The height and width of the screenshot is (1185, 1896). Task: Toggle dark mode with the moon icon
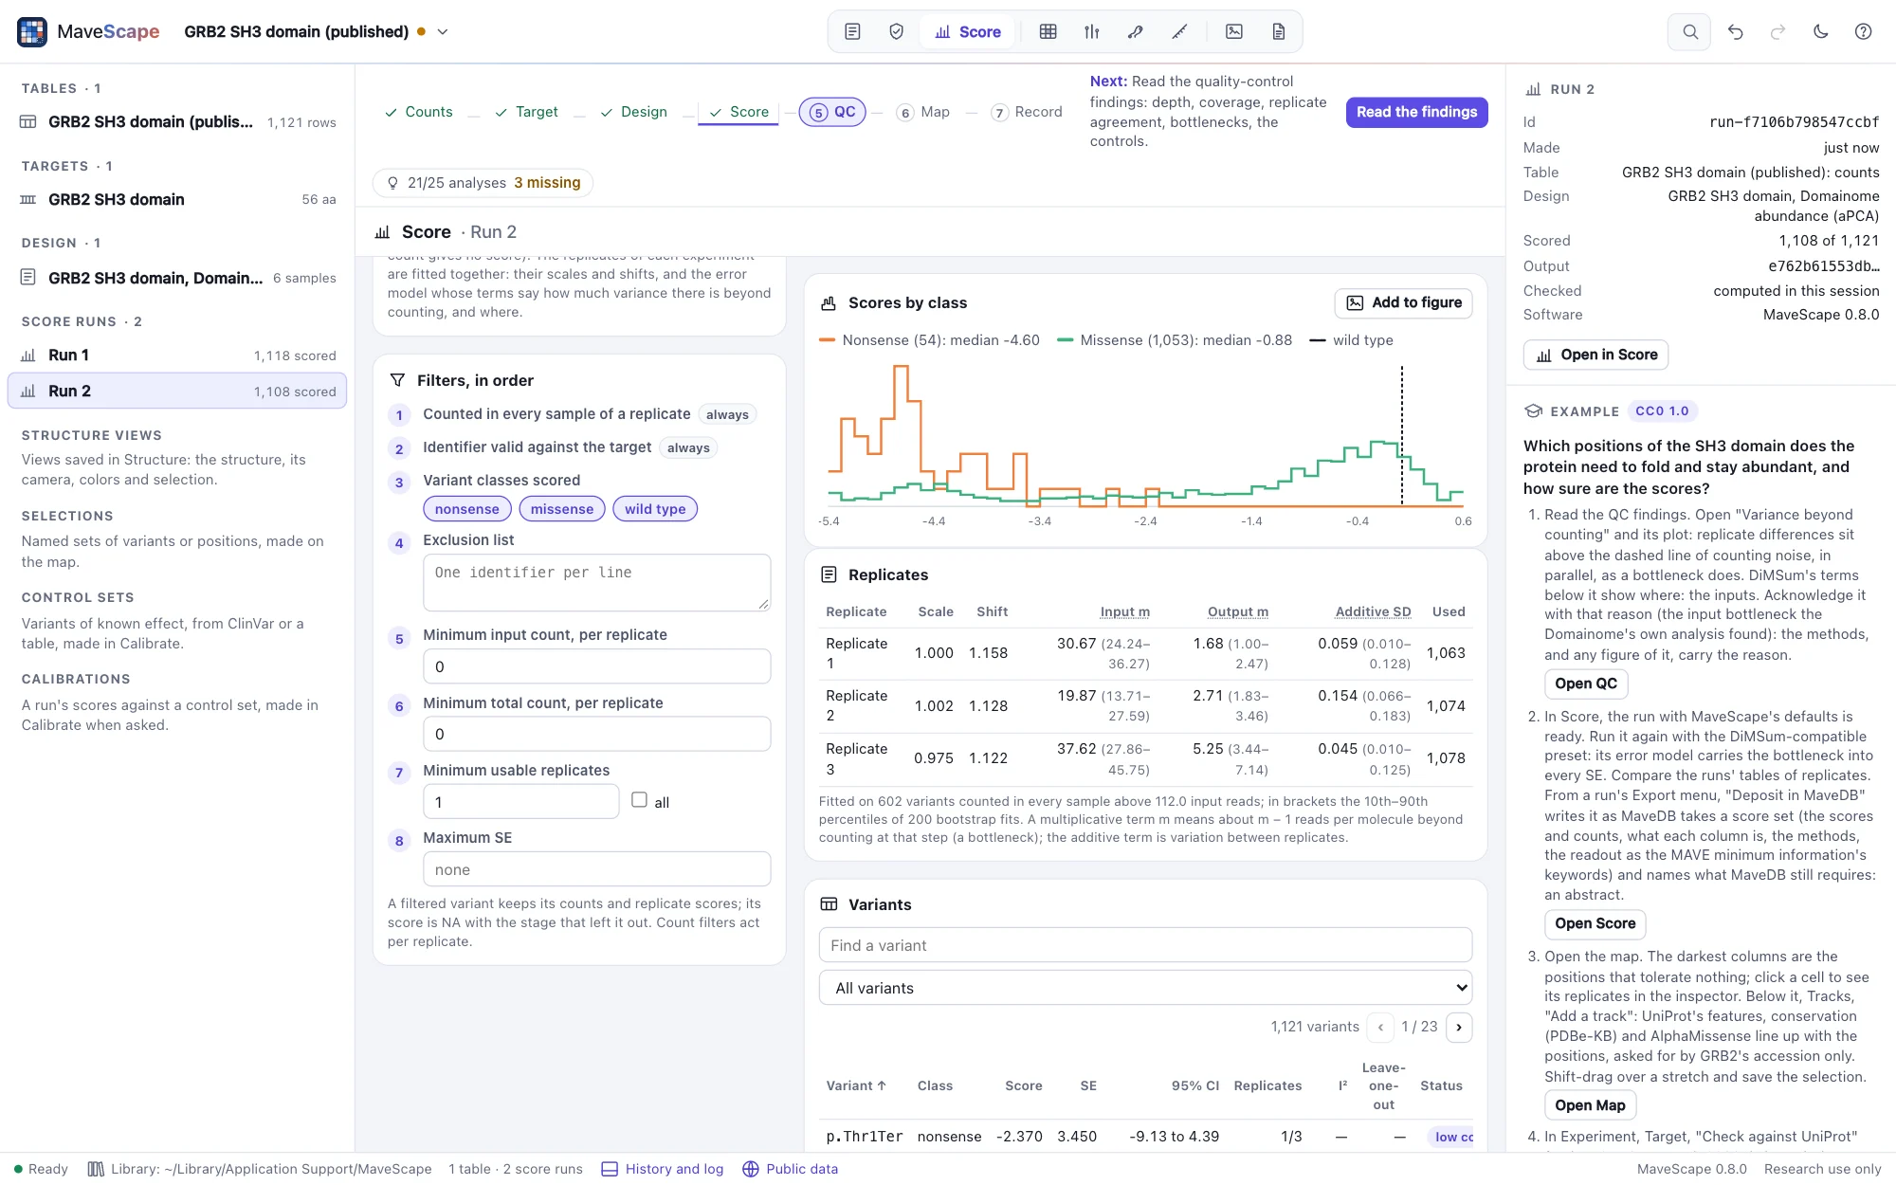[x=1820, y=31]
